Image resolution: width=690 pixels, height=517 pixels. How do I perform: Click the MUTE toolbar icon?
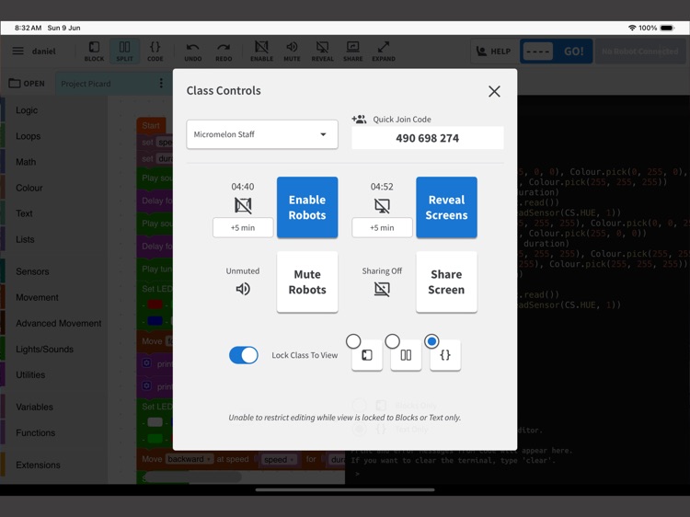pyautogui.click(x=292, y=52)
